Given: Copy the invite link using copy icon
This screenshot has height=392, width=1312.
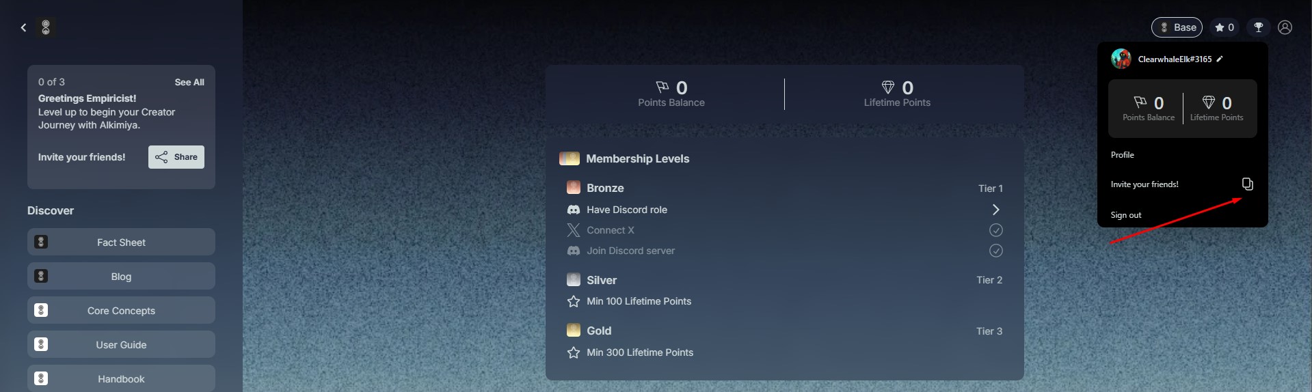Looking at the screenshot, I should click(1247, 184).
